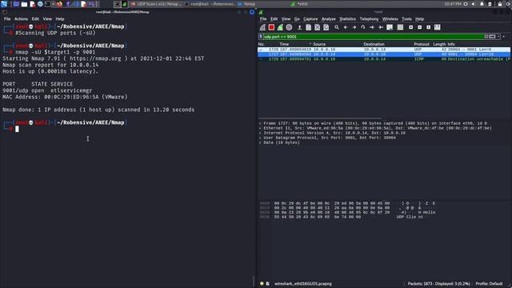Viewport: 512px width, 288px height.
Task: Select highlighted packet 1727 row
Action: pos(384,54)
